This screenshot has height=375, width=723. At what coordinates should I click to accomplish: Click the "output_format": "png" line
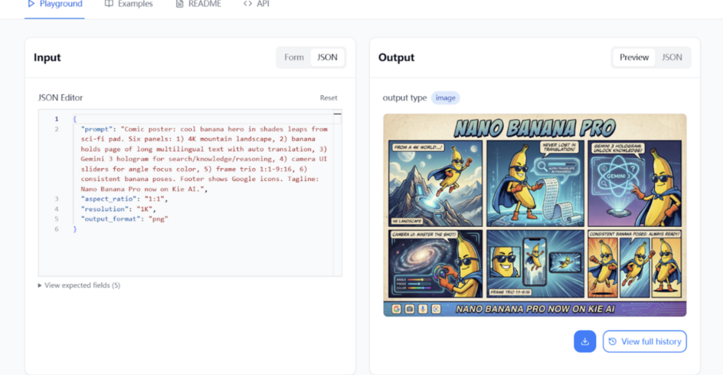(125, 219)
